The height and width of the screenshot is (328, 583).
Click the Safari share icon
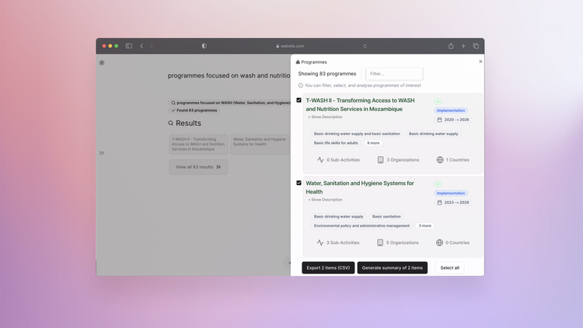451,46
